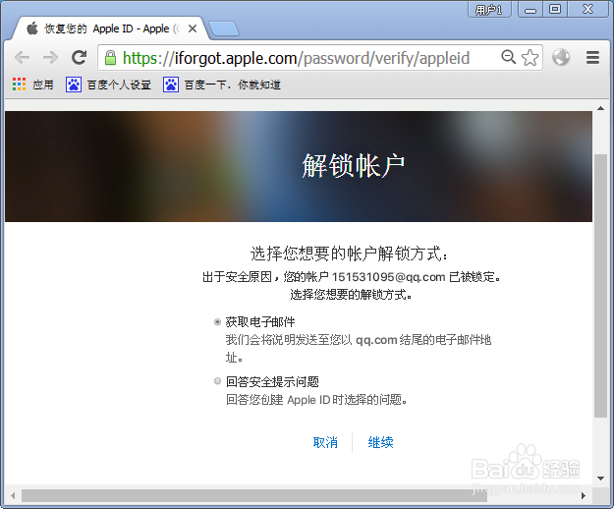Click vertical scrollbar down arrow
This screenshot has width=614, height=509.
[600, 479]
